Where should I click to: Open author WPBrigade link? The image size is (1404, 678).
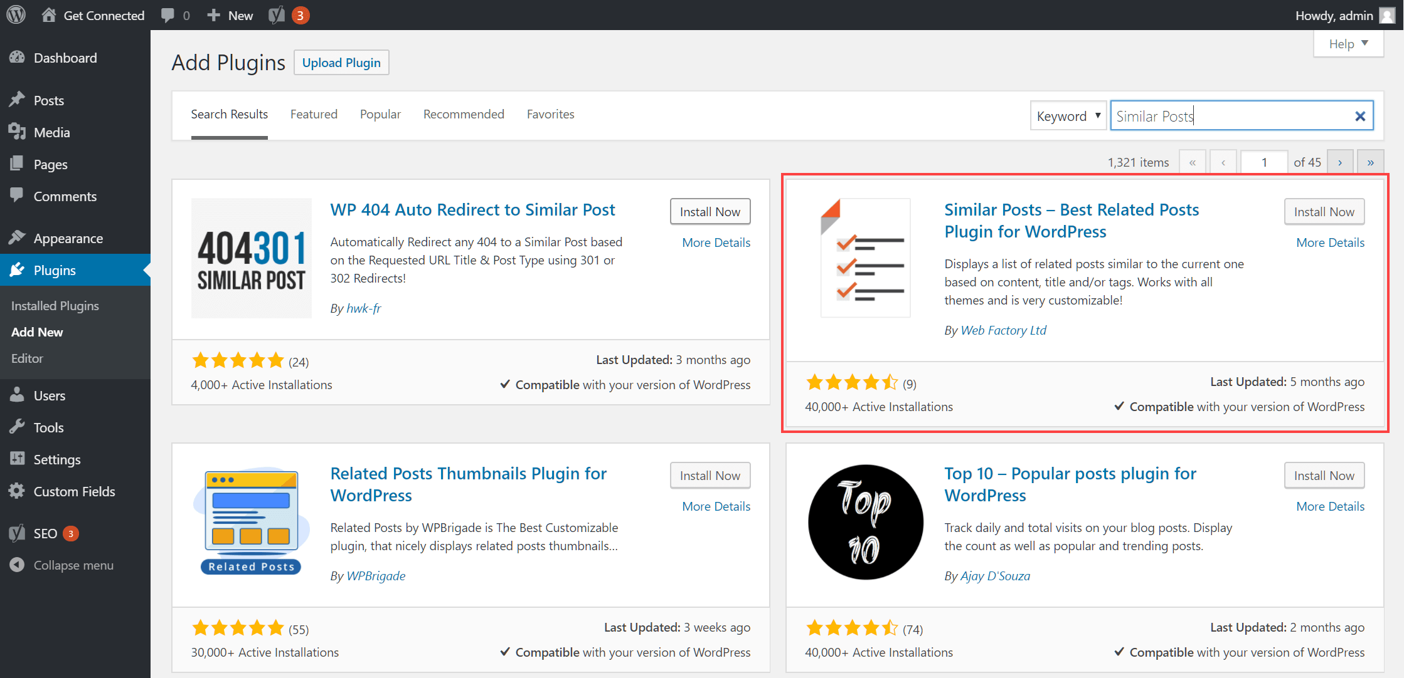[376, 576]
